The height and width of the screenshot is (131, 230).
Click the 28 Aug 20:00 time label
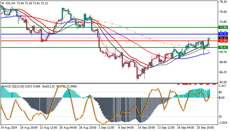tap(88, 128)
